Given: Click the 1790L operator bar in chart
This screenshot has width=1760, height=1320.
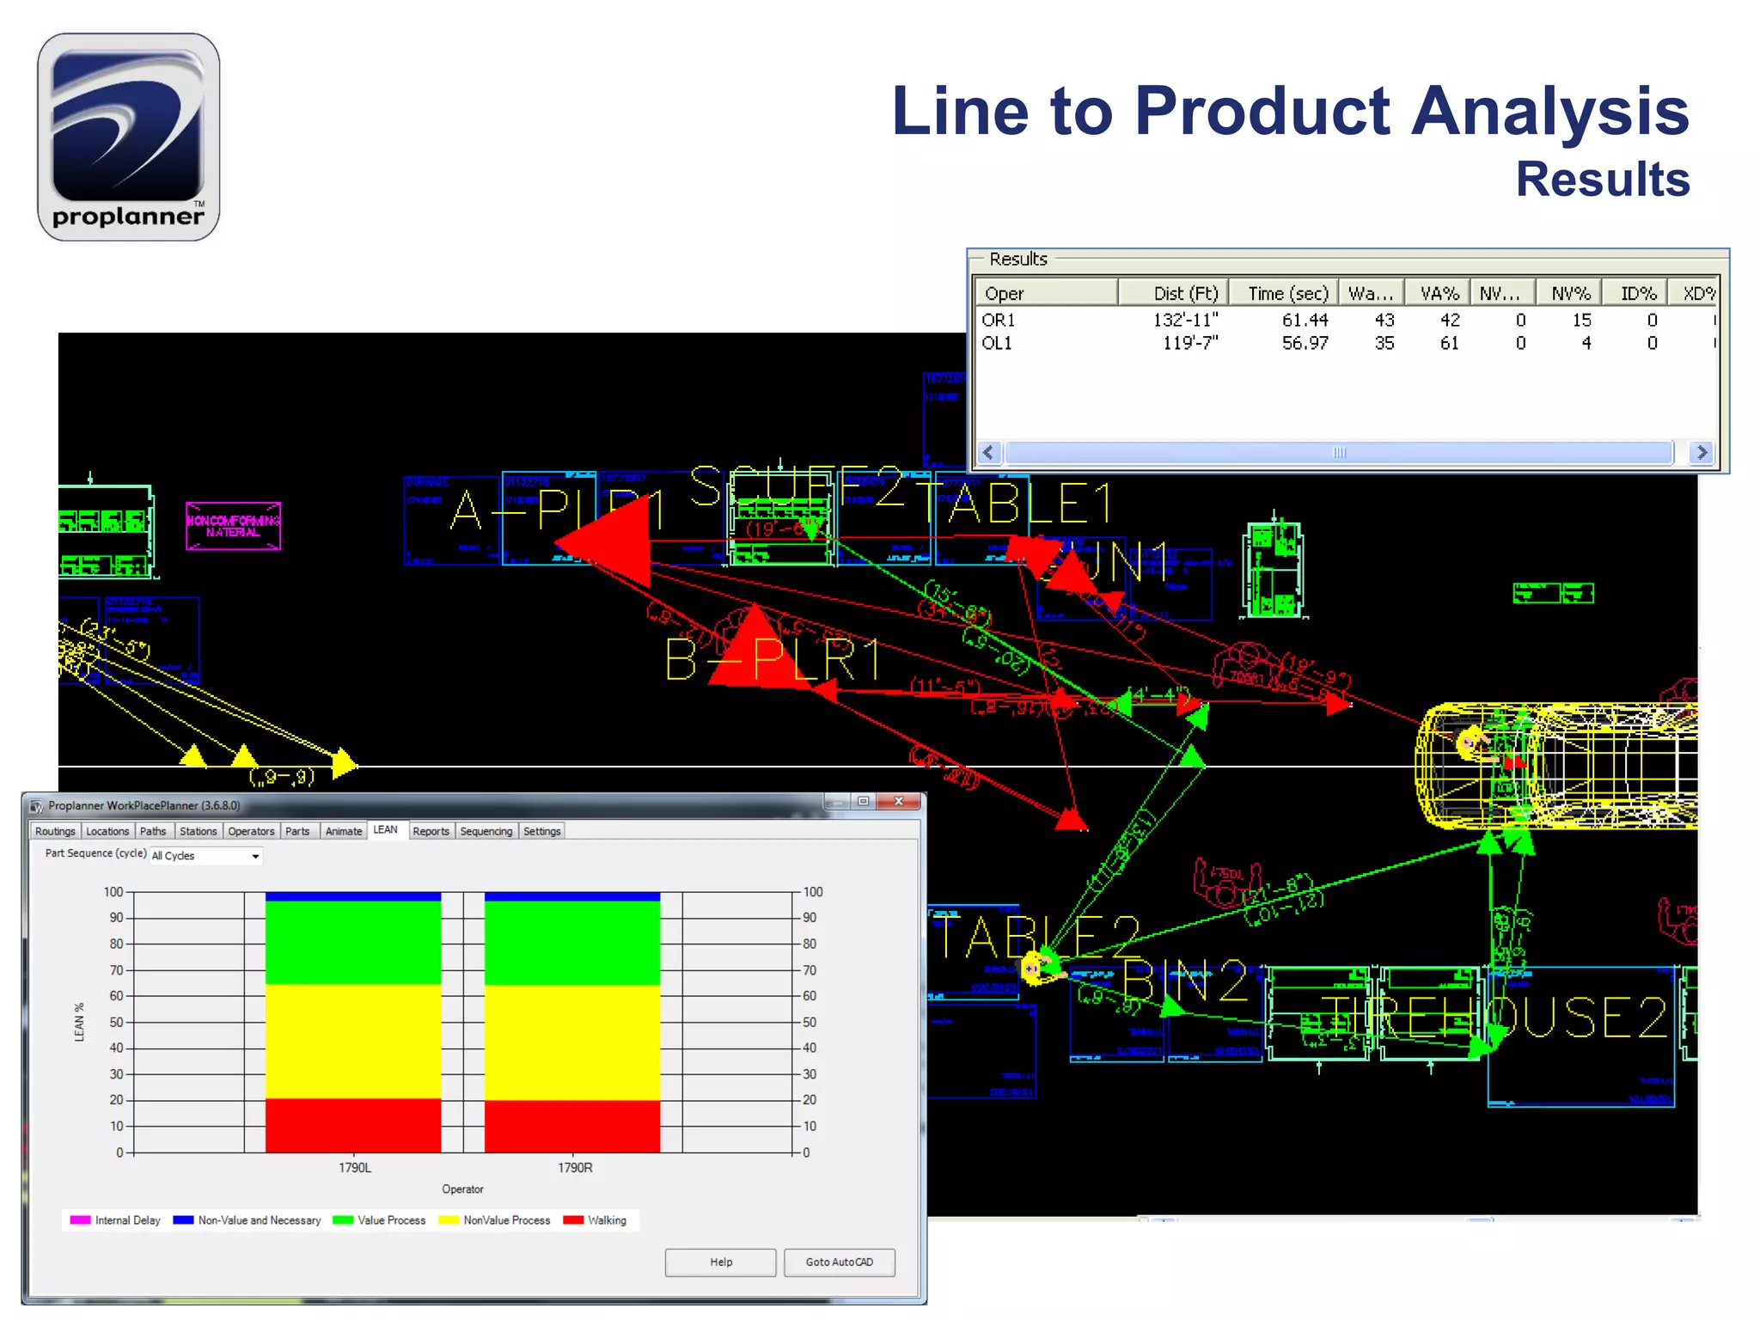Looking at the screenshot, I should tap(353, 1023).
